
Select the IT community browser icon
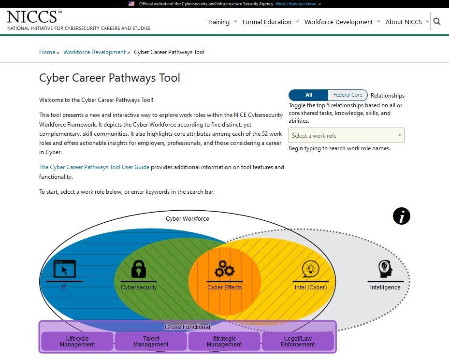63,270
